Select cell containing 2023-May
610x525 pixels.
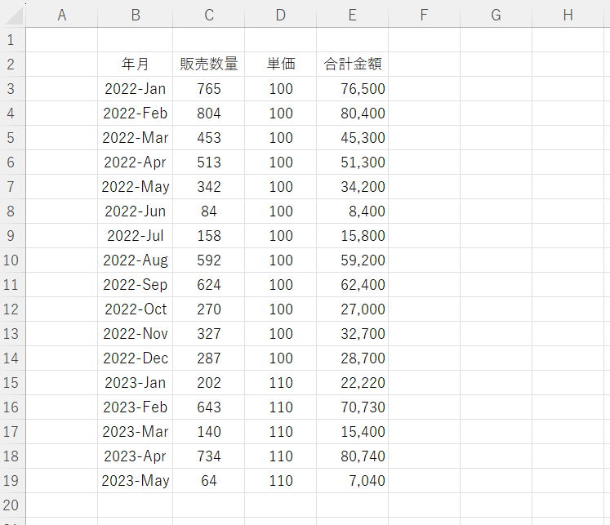tap(135, 481)
